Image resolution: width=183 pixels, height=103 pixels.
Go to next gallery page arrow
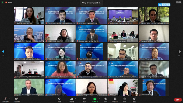pos(180,51)
